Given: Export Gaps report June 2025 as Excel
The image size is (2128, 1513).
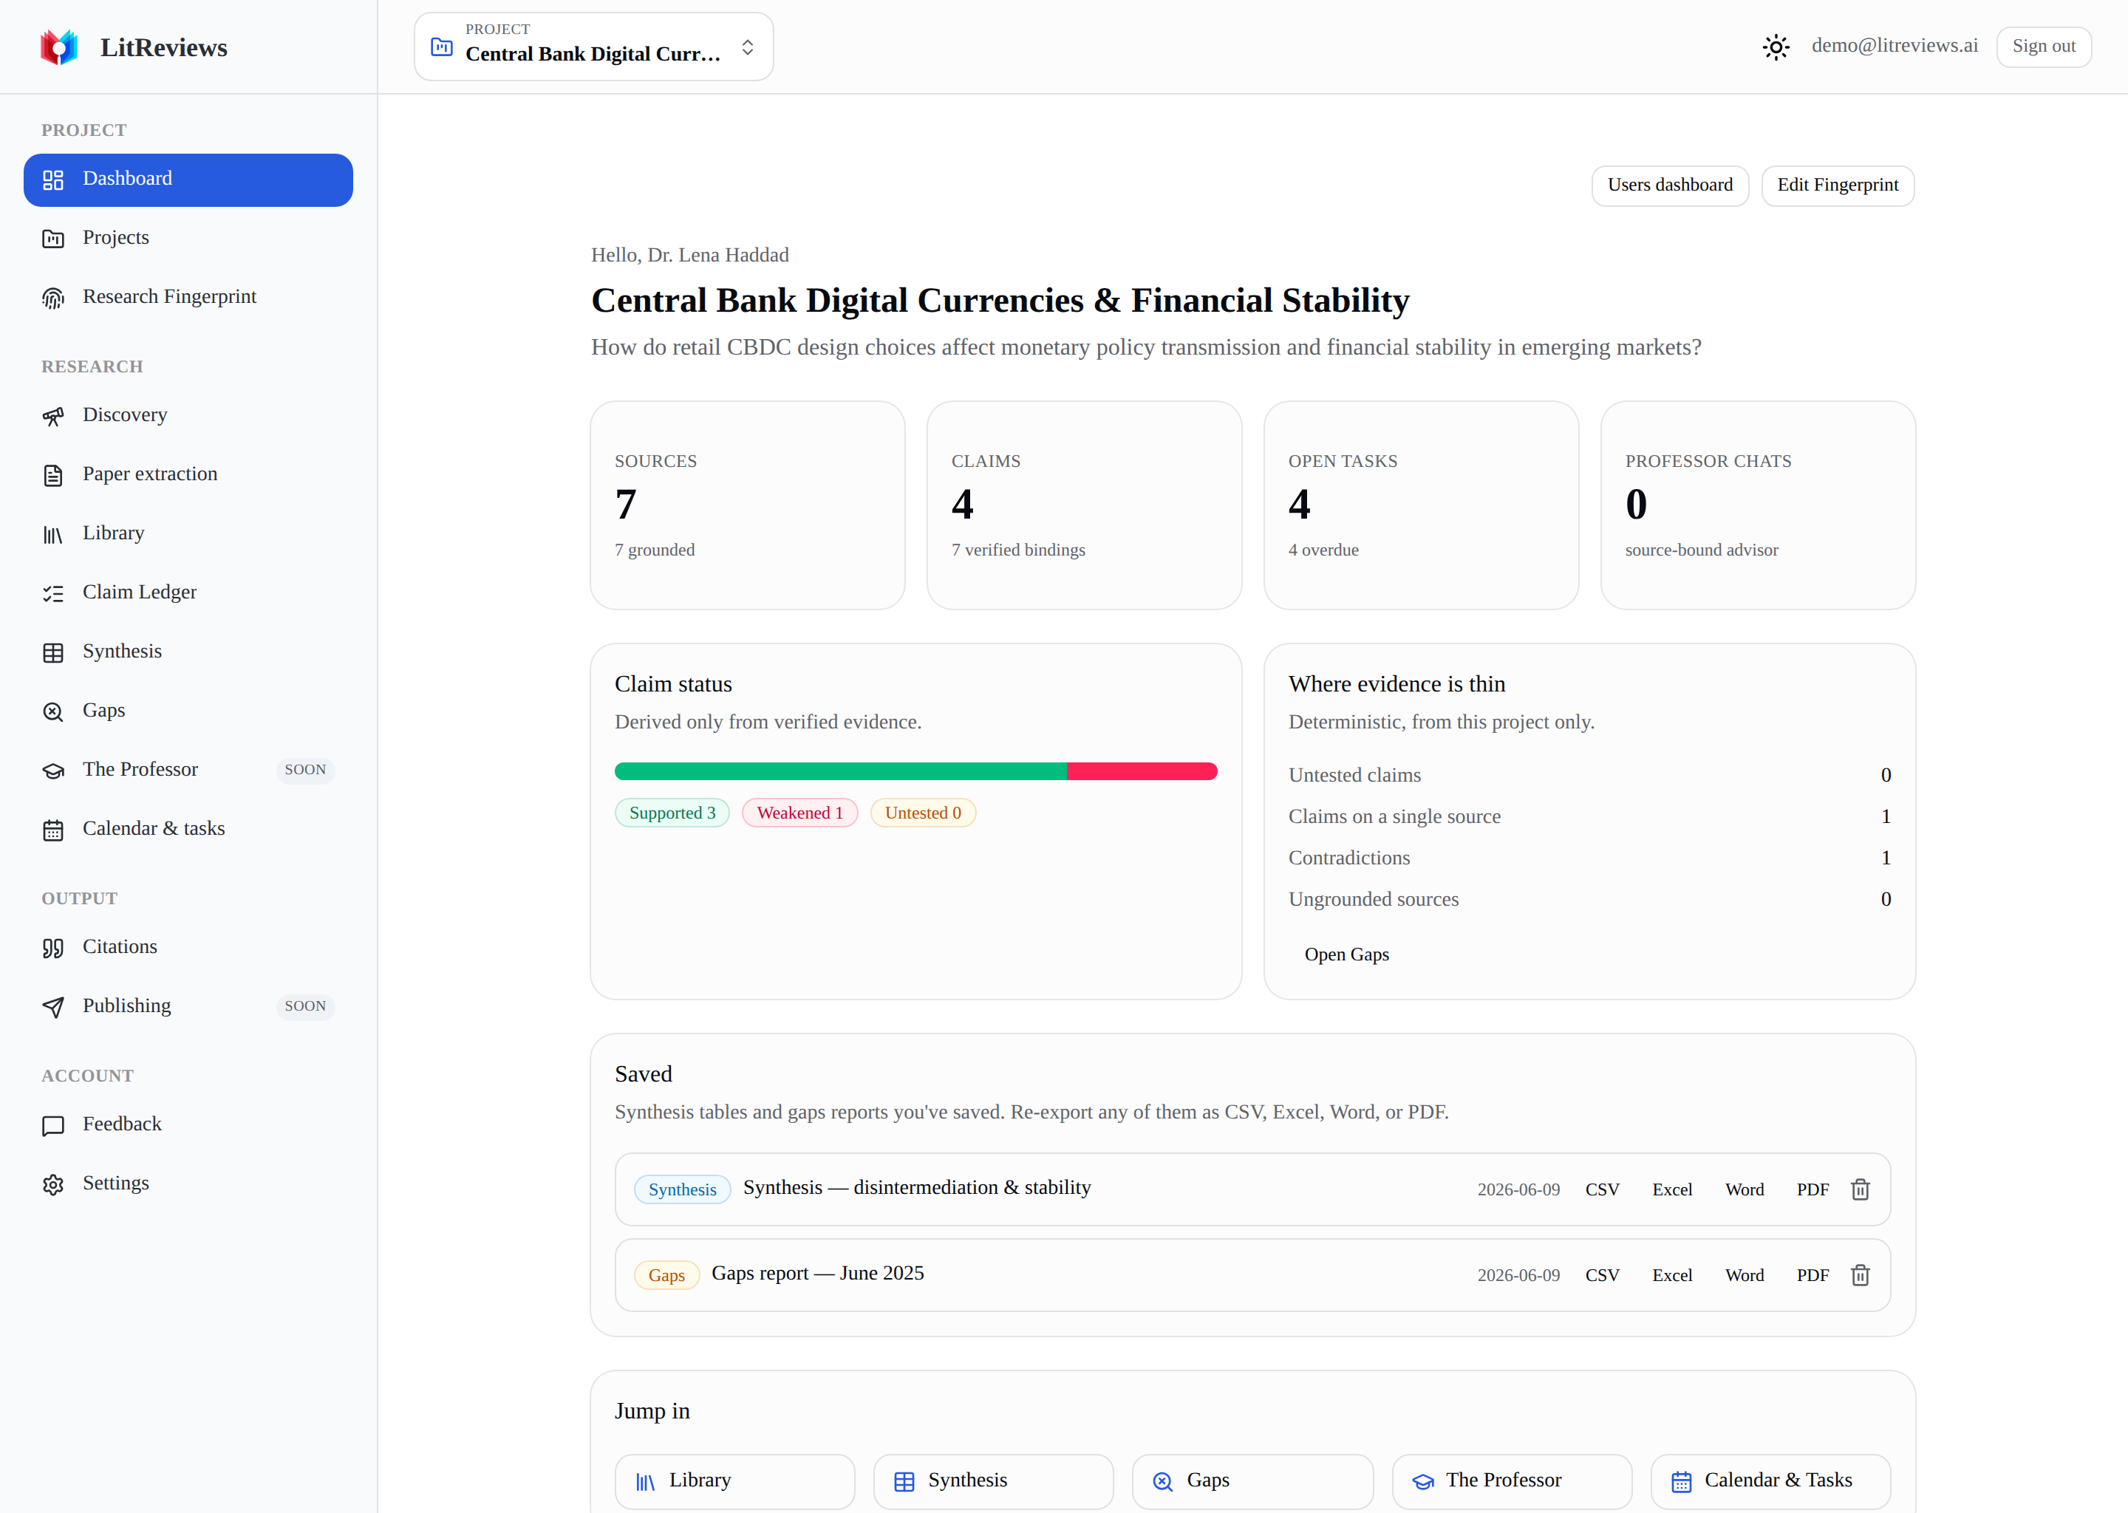Looking at the screenshot, I should [1671, 1275].
